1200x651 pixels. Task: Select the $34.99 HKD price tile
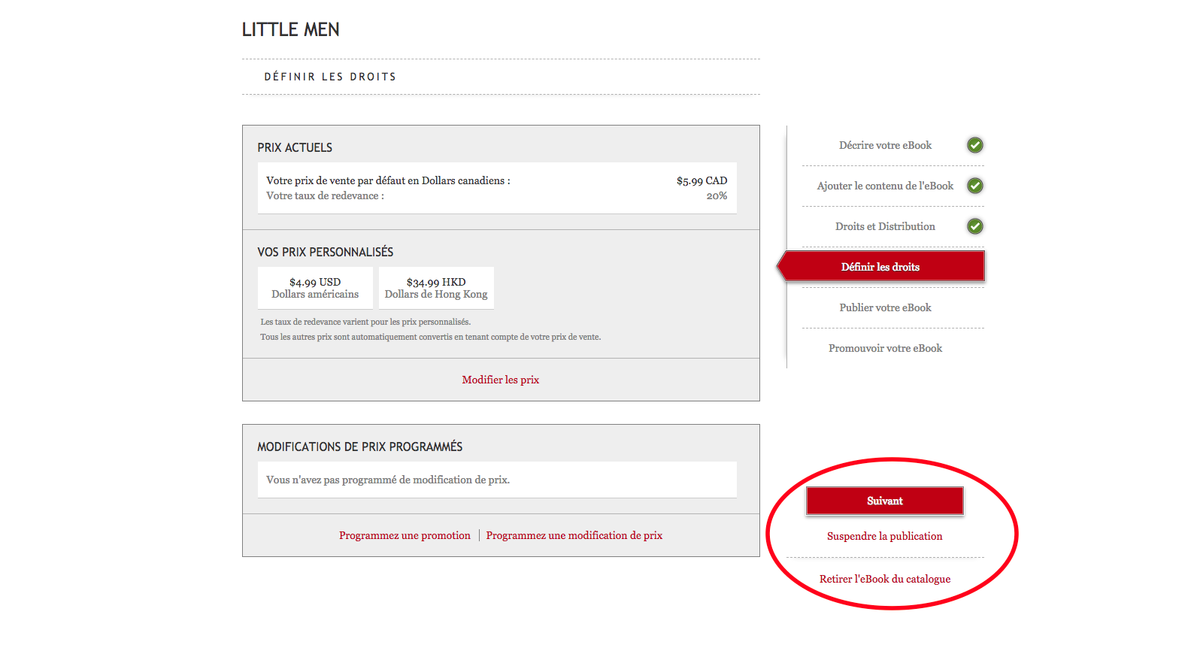point(436,288)
